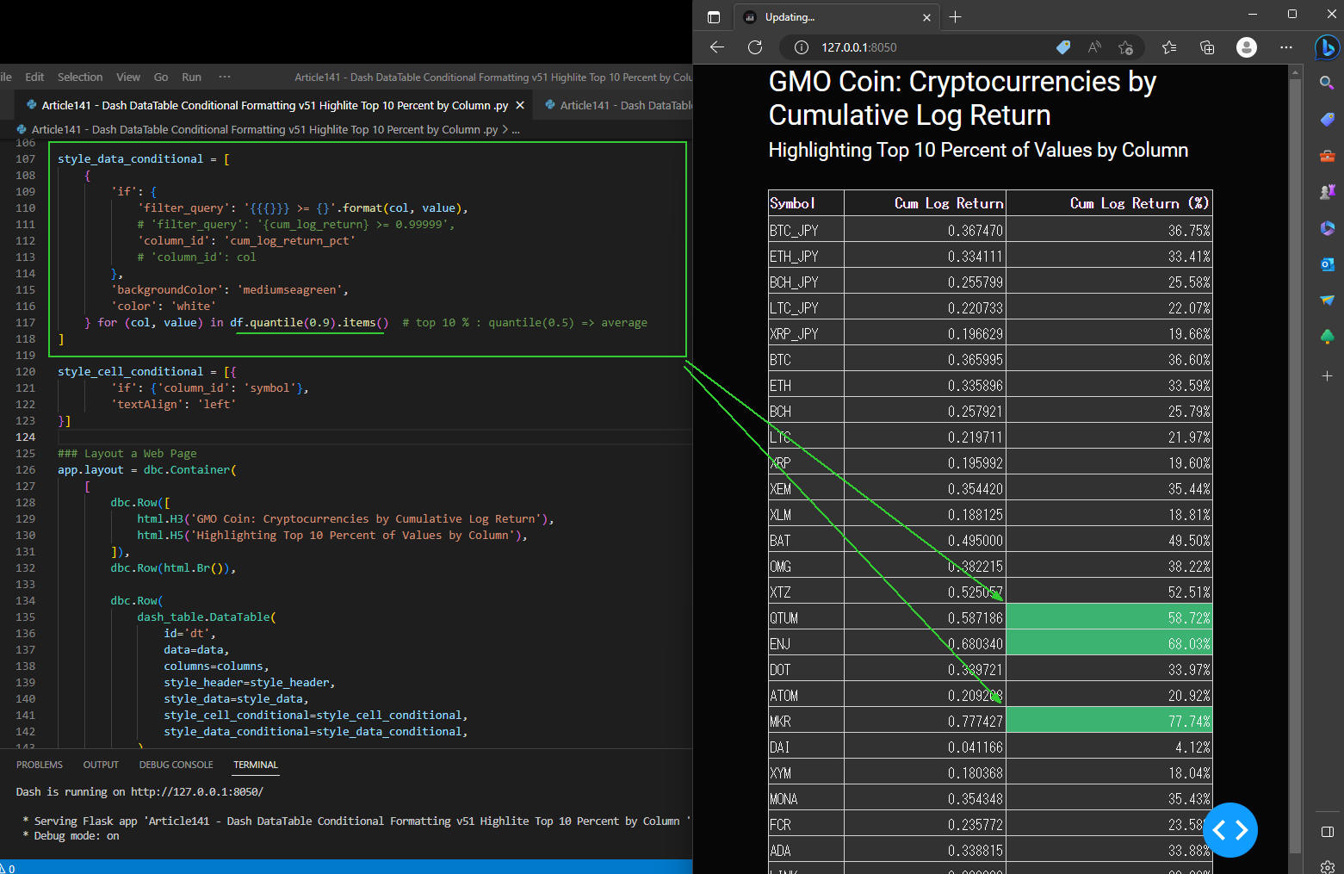Click Dash debug tools blue button
The height and width of the screenshot is (874, 1344).
coord(1229,830)
